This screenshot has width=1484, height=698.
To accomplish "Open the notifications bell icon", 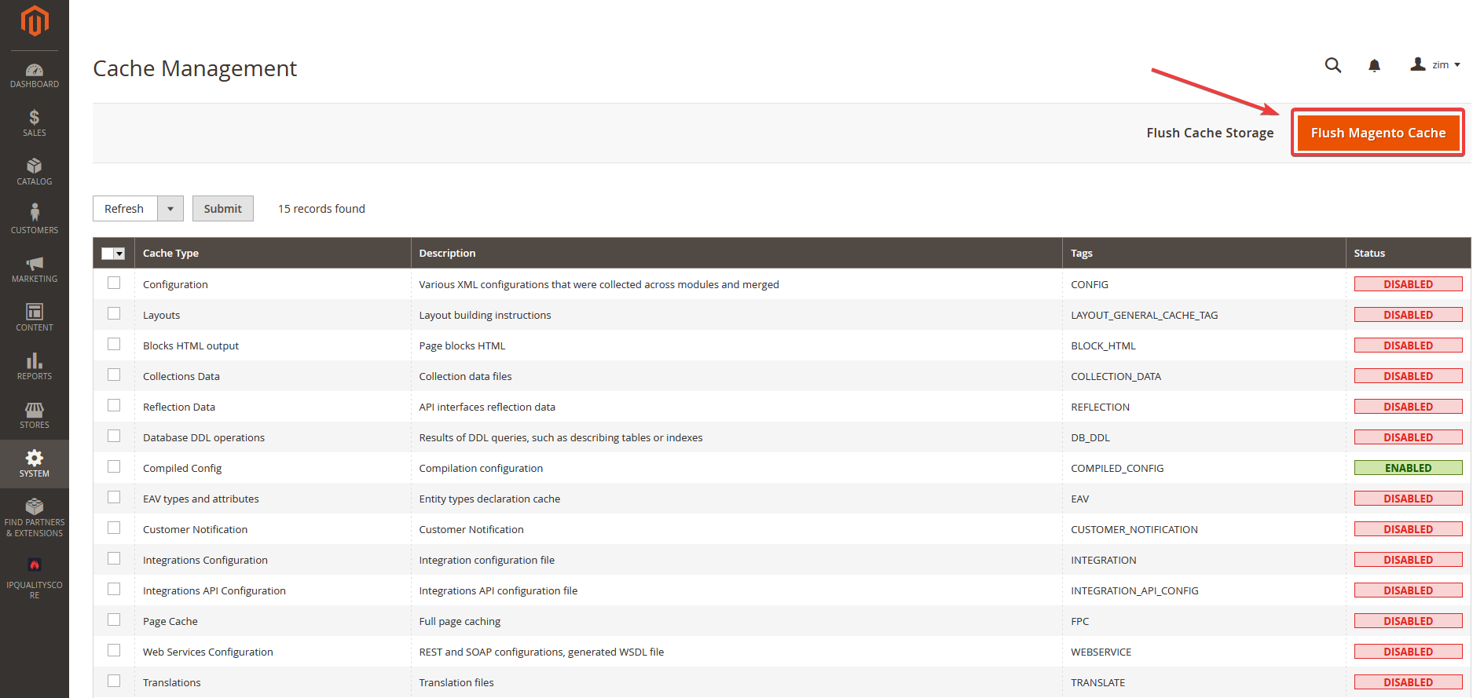I will [1374, 65].
